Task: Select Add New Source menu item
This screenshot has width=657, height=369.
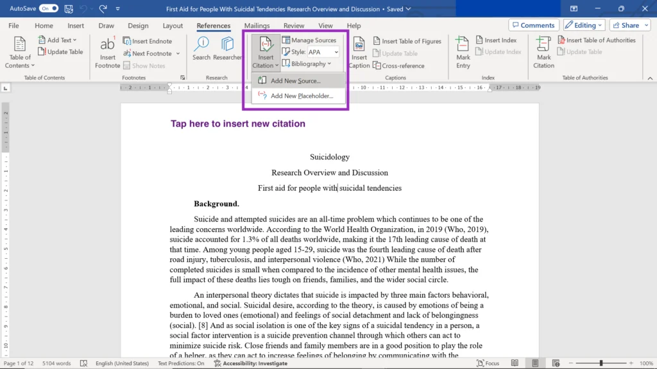Action: 295,81
